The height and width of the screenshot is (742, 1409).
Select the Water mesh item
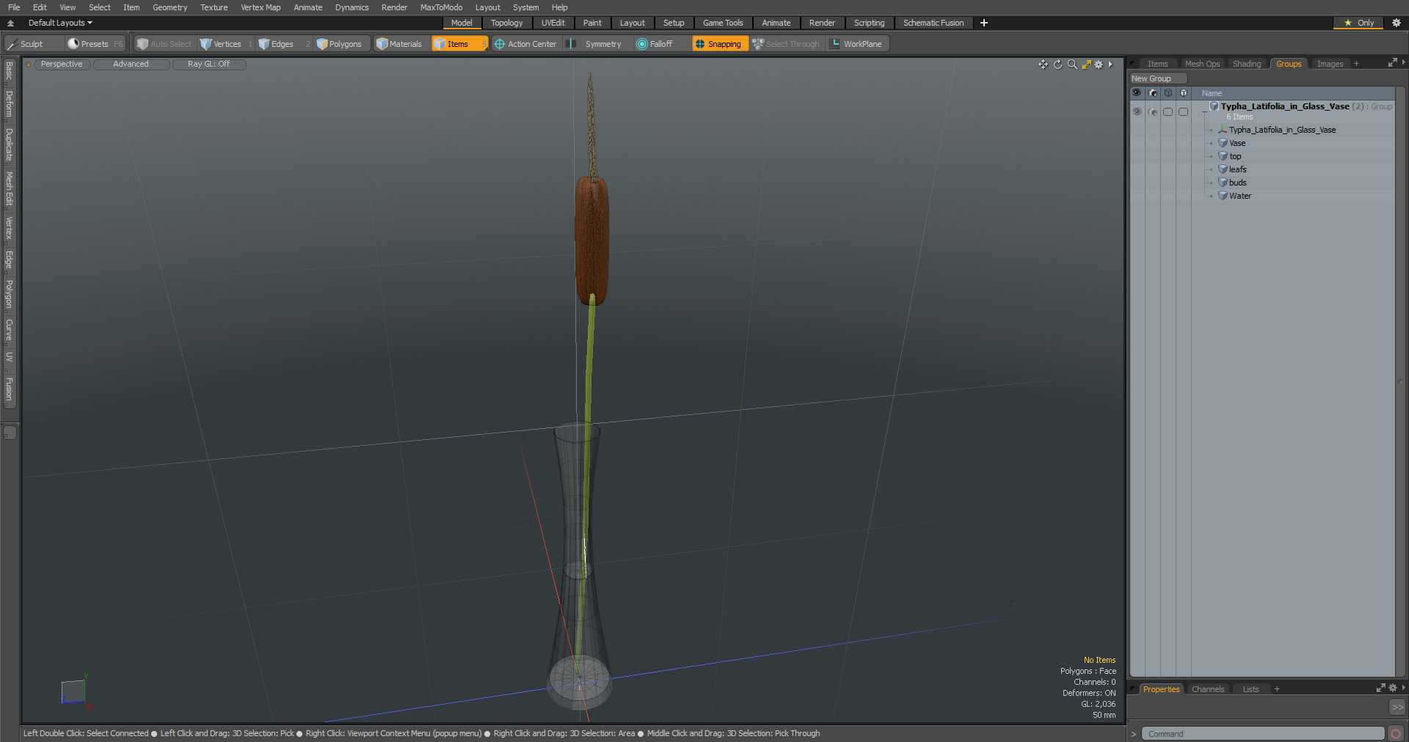click(x=1240, y=196)
